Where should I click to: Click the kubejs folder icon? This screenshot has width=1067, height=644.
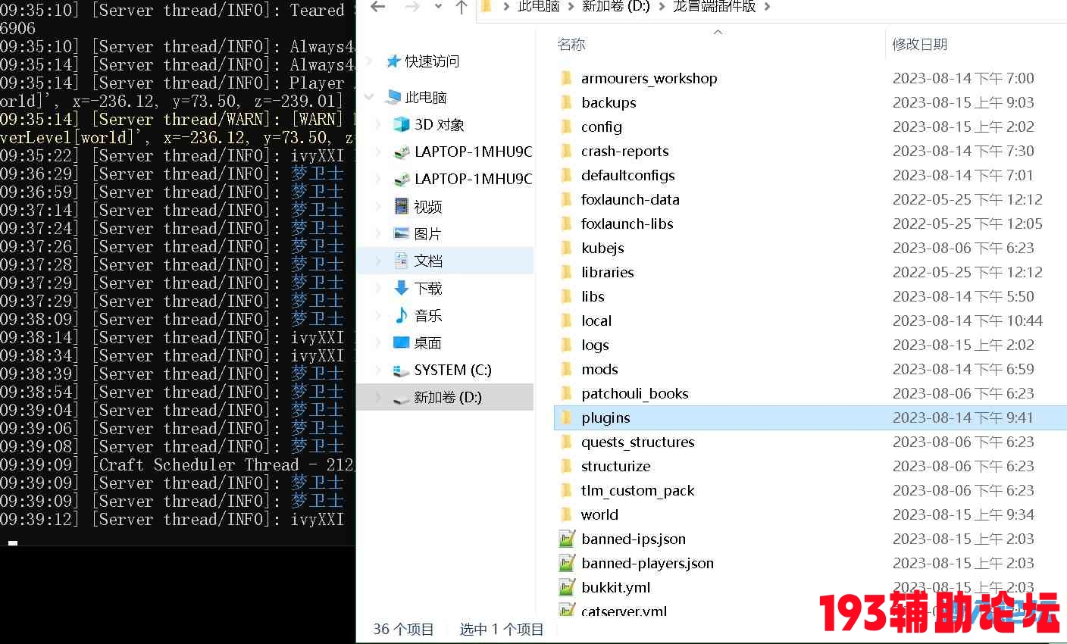pos(566,248)
